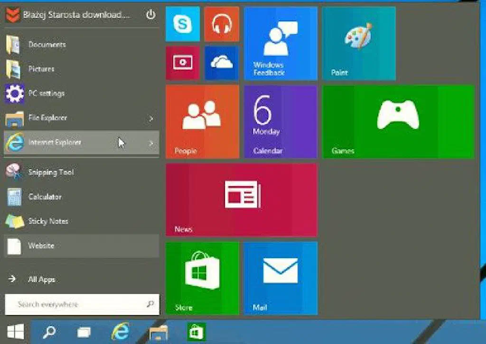Launch the Paint tile
486x344 pixels.
358,44
